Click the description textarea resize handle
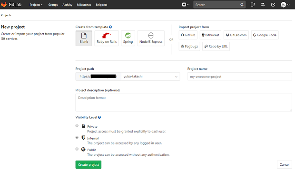This screenshot has height=171, width=295. click(x=291, y=110)
